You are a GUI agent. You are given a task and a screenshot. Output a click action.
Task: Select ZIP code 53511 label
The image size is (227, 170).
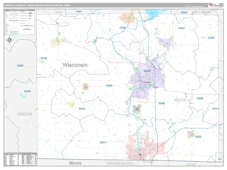[103, 142]
